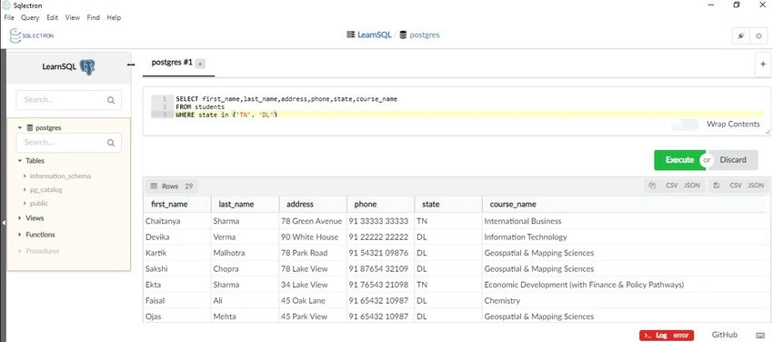The height and width of the screenshot is (342, 773).
Task: Click the LearnSQL breadcrumb link
Action: pos(374,35)
